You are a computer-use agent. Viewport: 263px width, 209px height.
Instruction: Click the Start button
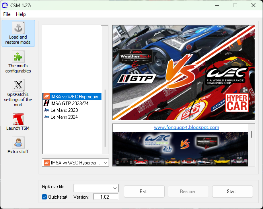pos(232,191)
